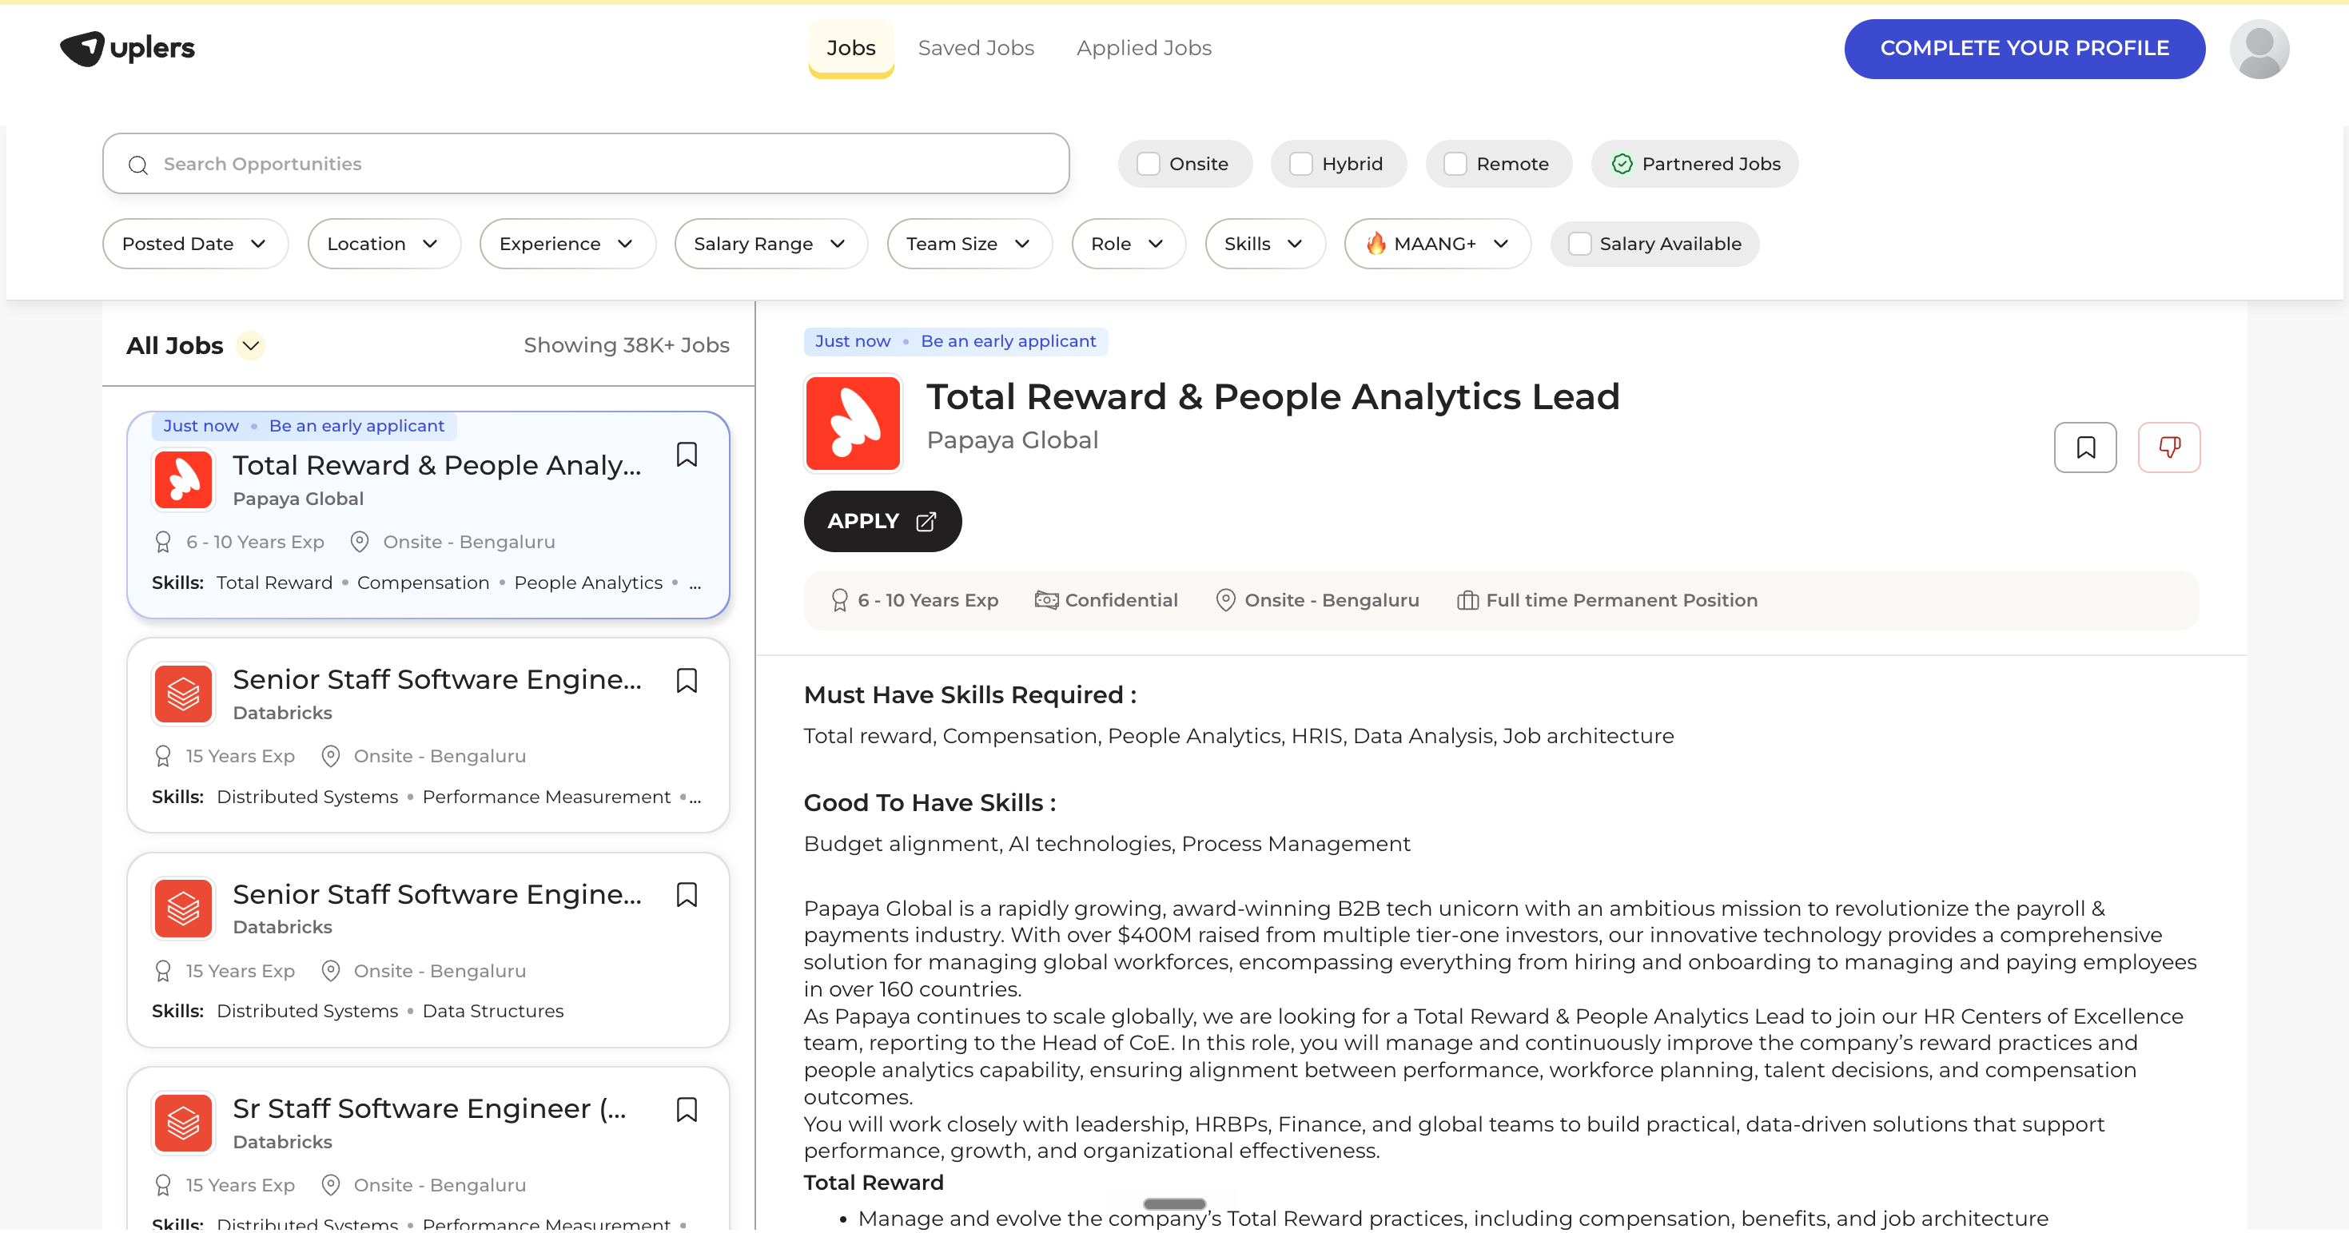Click the Papaya Global company name in details
This screenshot has height=1233, width=2349.
[x=1012, y=440]
